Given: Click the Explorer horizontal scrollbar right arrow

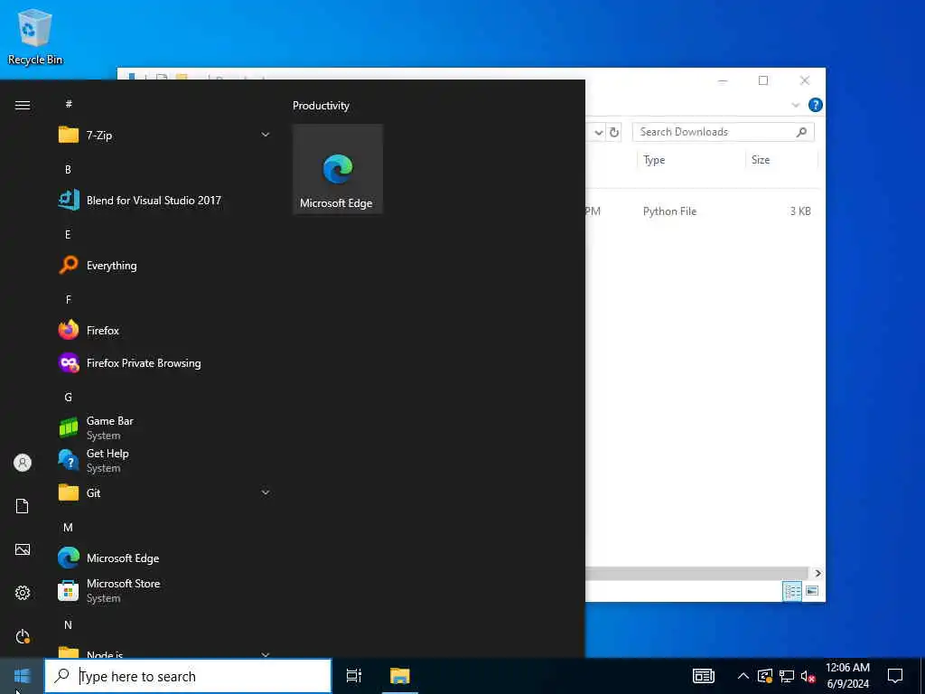Looking at the screenshot, I should [x=818, y=573].
